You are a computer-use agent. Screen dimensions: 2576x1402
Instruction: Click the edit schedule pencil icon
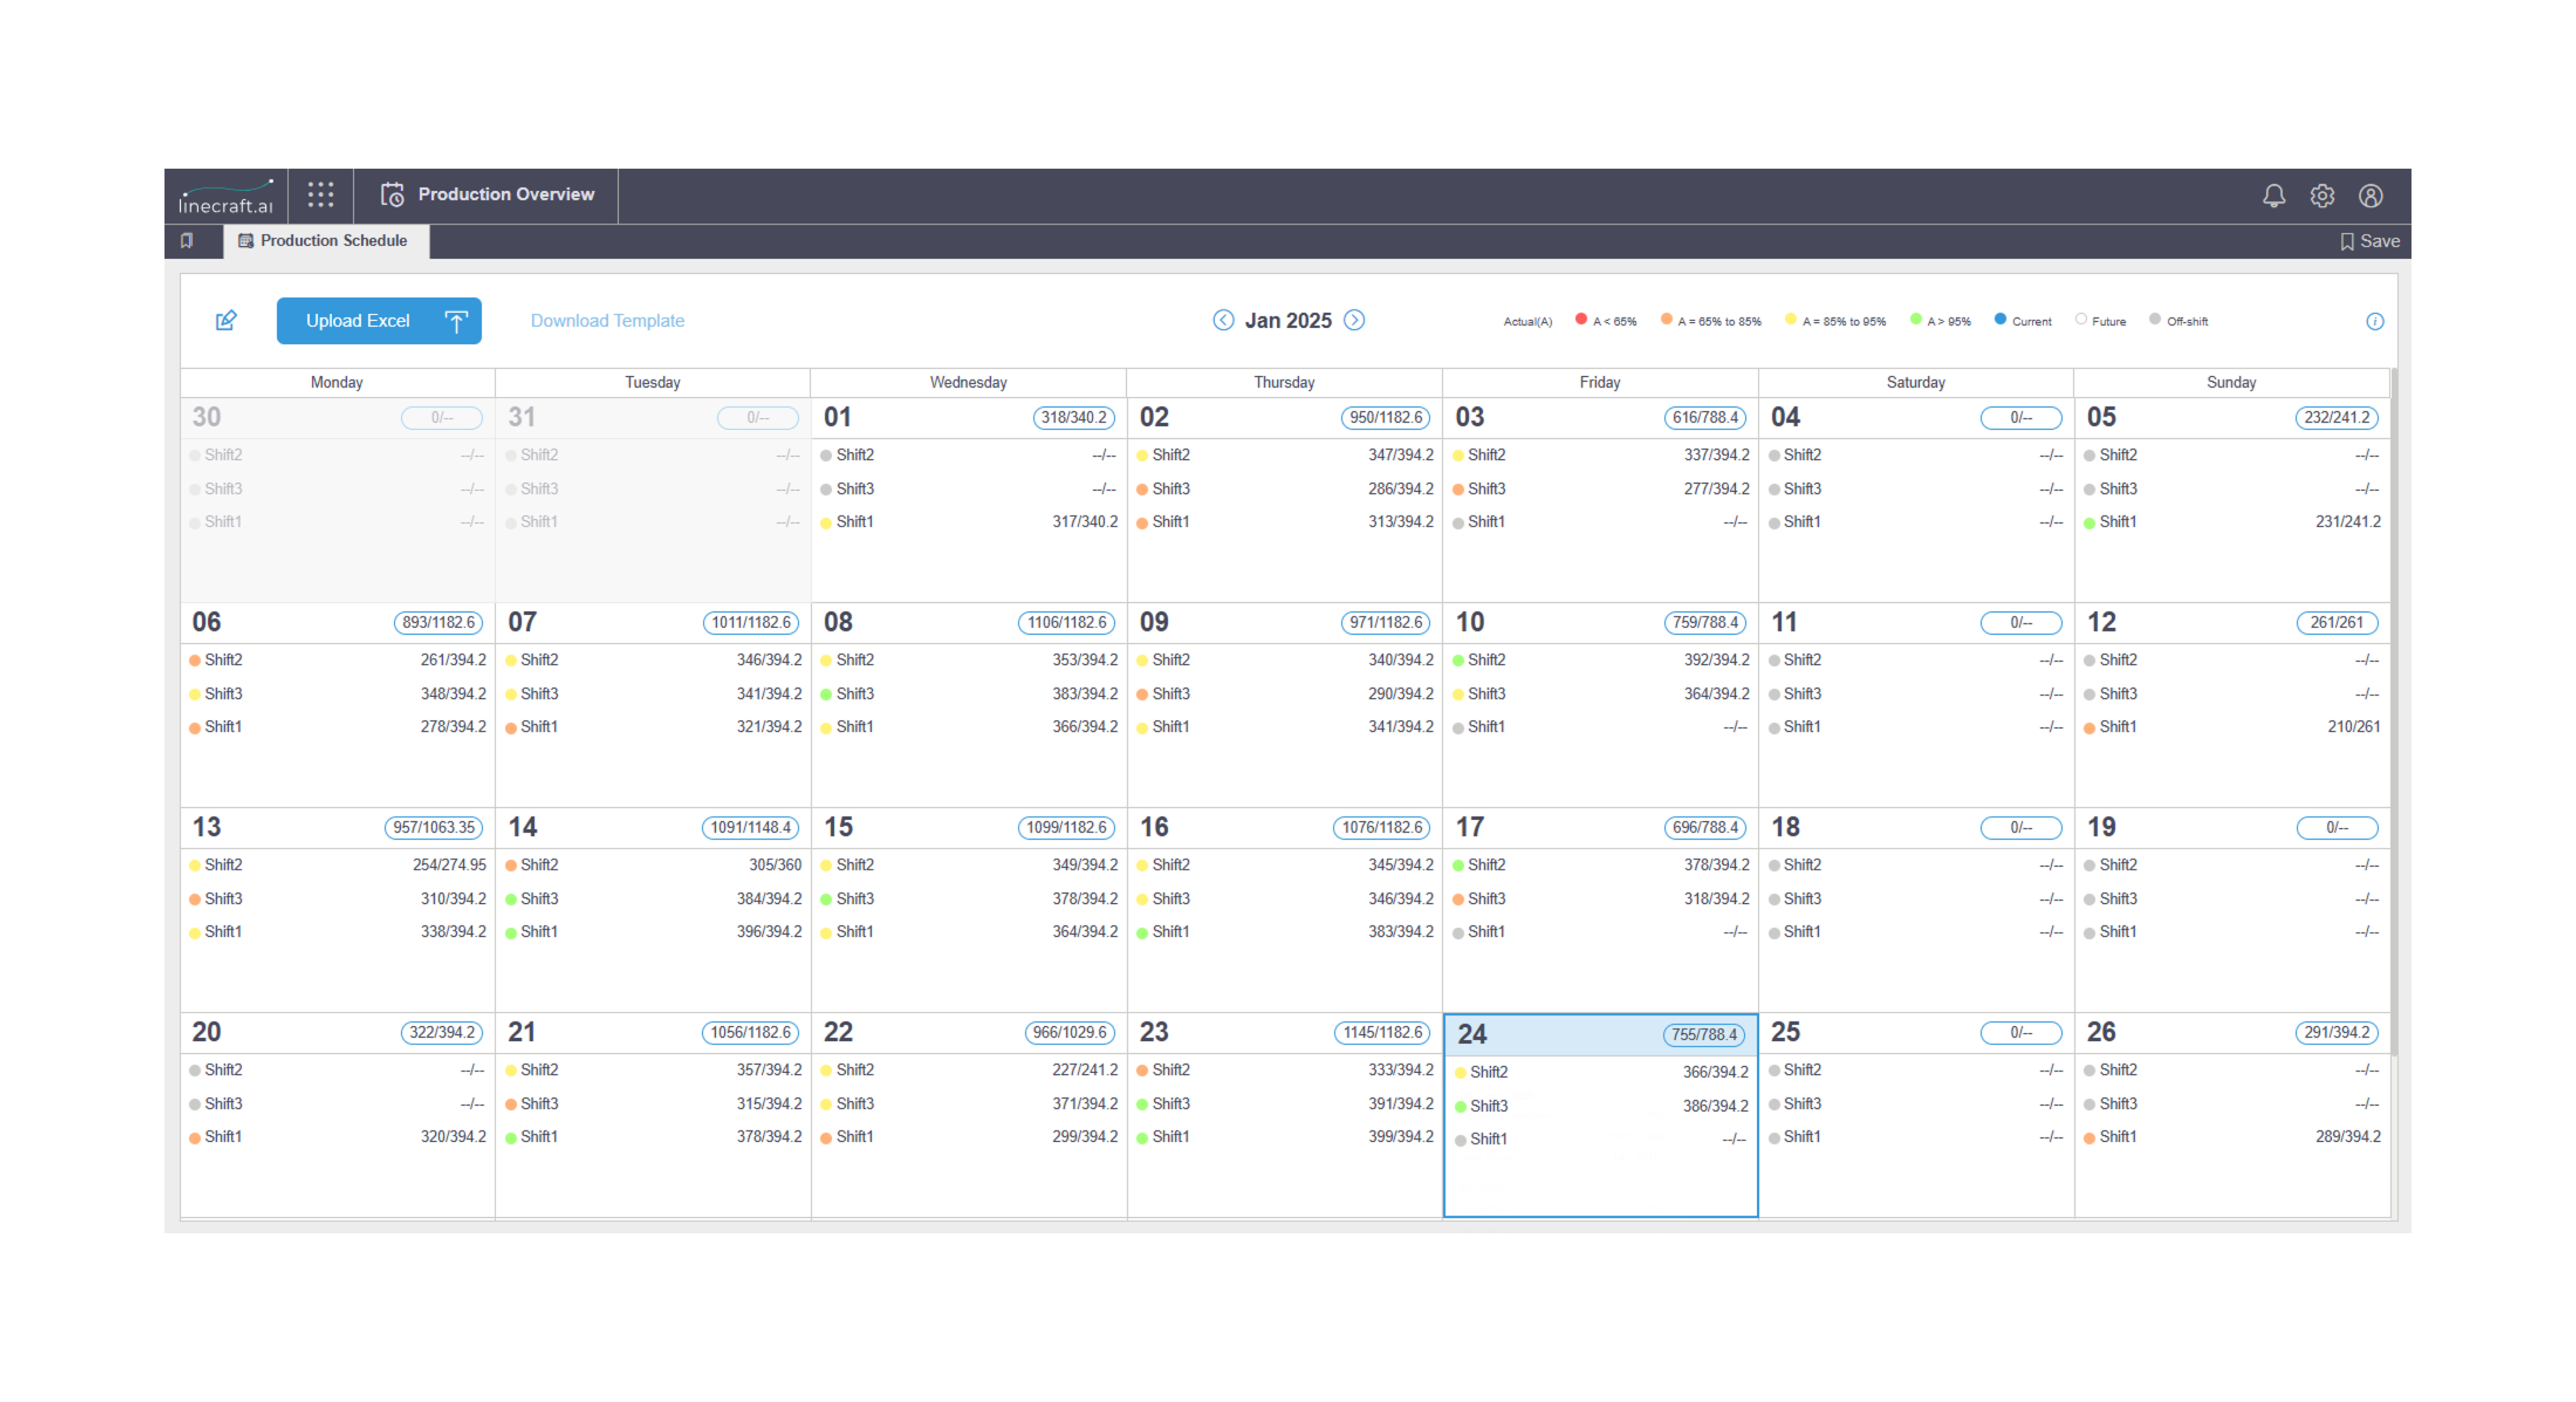226,320
